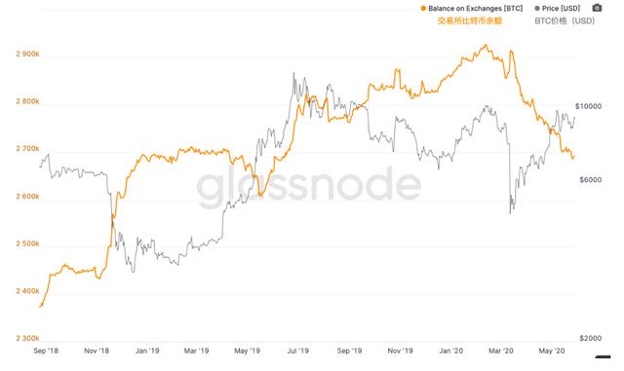624x371 pixels.
Task: Click the orange Balance on Exchanges legend dot
Action: (423, 9)
